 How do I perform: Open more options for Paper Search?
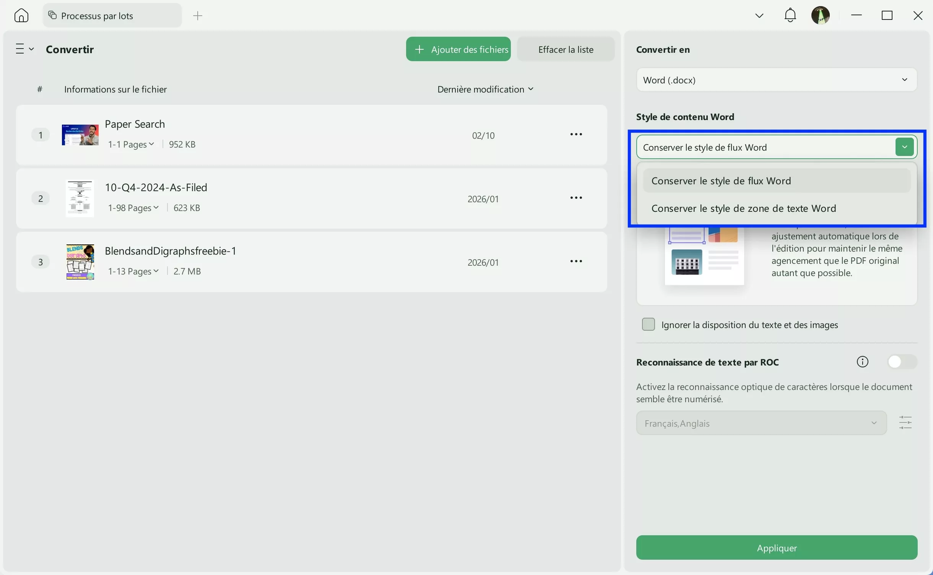[576, 134]
